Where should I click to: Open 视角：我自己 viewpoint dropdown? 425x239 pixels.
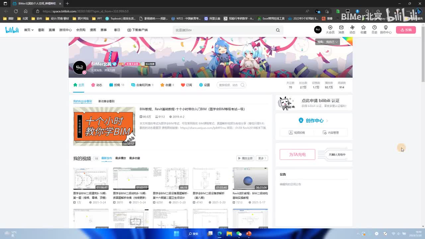tap(327, 42)
